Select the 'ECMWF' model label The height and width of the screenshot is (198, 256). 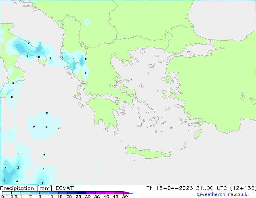tap(65, 188)
